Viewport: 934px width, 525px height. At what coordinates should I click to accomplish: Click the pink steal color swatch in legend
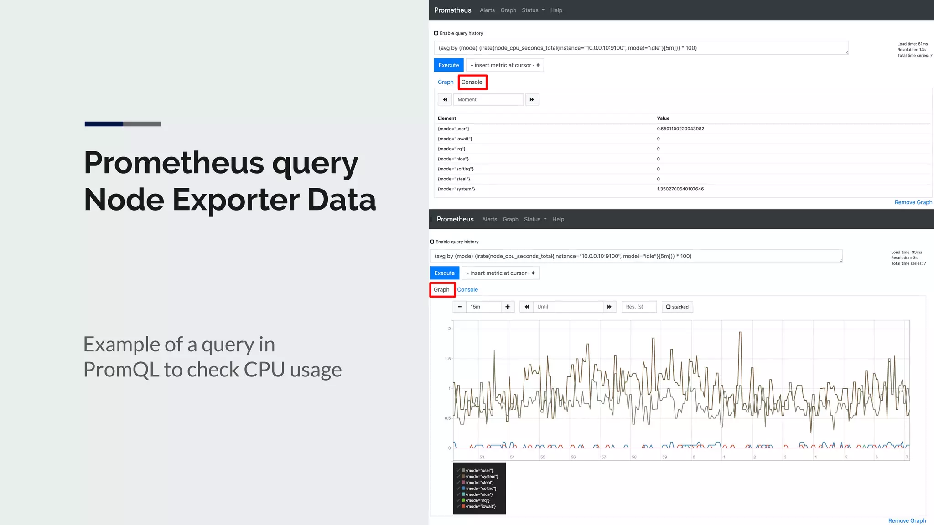(463, 482)
